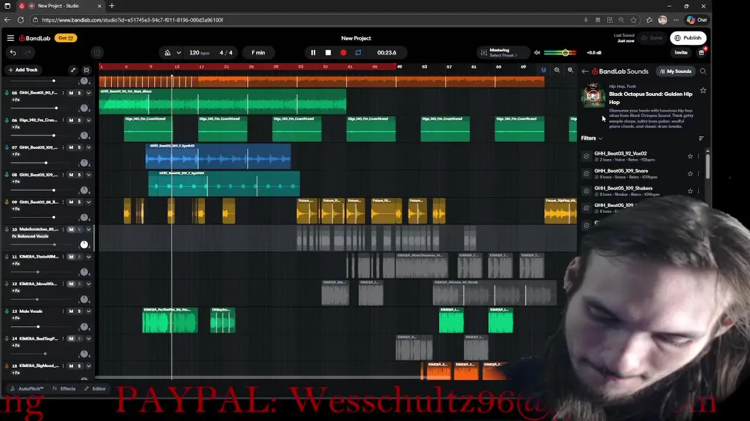Unmute track 10 MaleScratches
750x421 pixels.
tap(71, 229)
